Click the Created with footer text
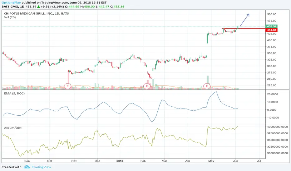Screen dimensions: 291x171 coord(12,167)
